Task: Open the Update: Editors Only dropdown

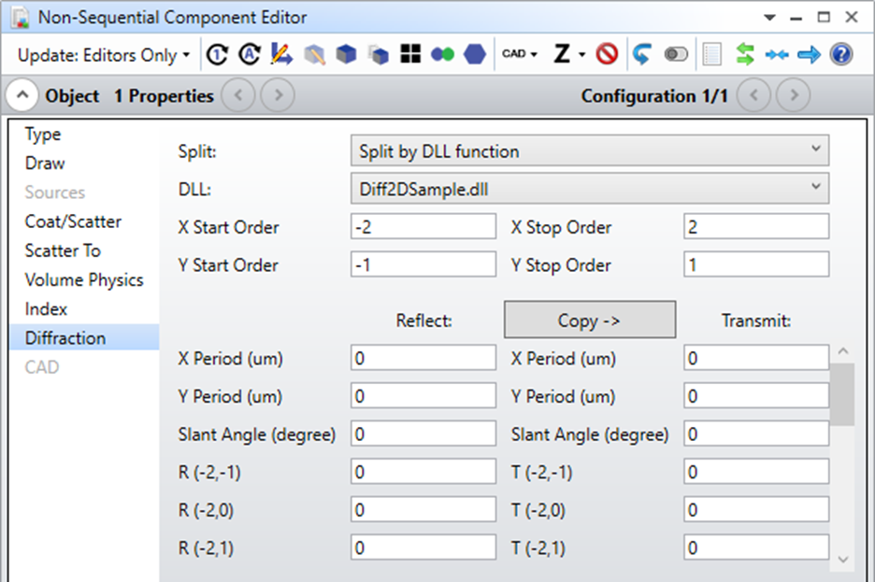Action: [x=101, y=53]
